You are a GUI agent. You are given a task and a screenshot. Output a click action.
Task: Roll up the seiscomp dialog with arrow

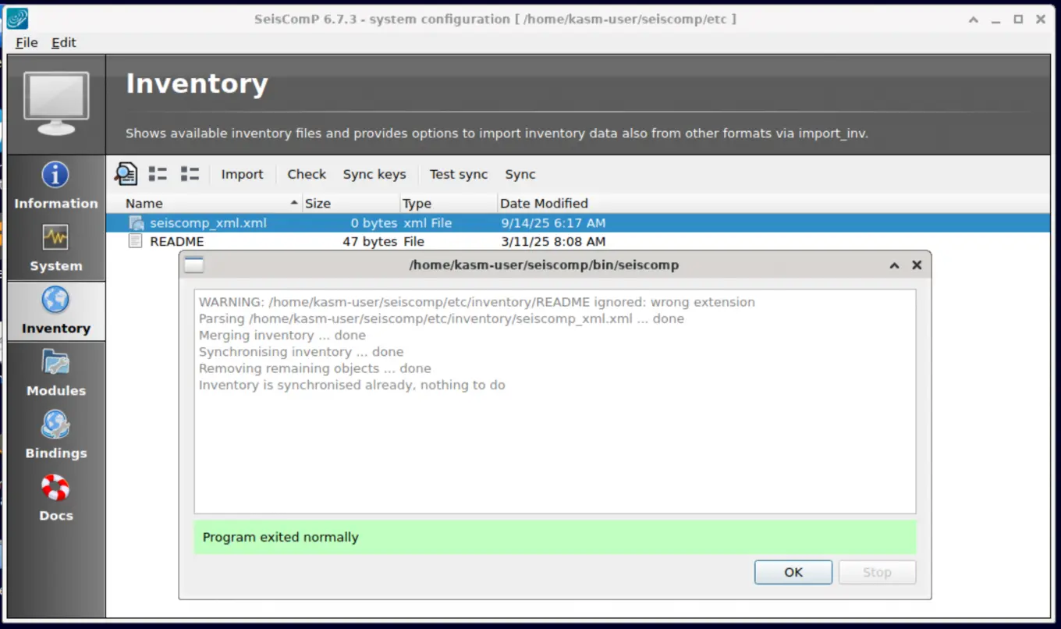pos(895,265)
